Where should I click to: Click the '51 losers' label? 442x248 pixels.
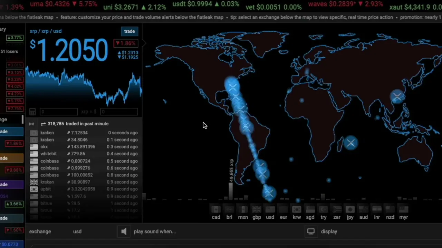pos(9,52)
